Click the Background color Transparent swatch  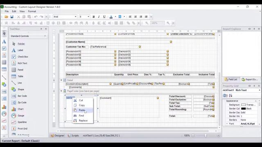pyautogui.click(x=244, y=105)
